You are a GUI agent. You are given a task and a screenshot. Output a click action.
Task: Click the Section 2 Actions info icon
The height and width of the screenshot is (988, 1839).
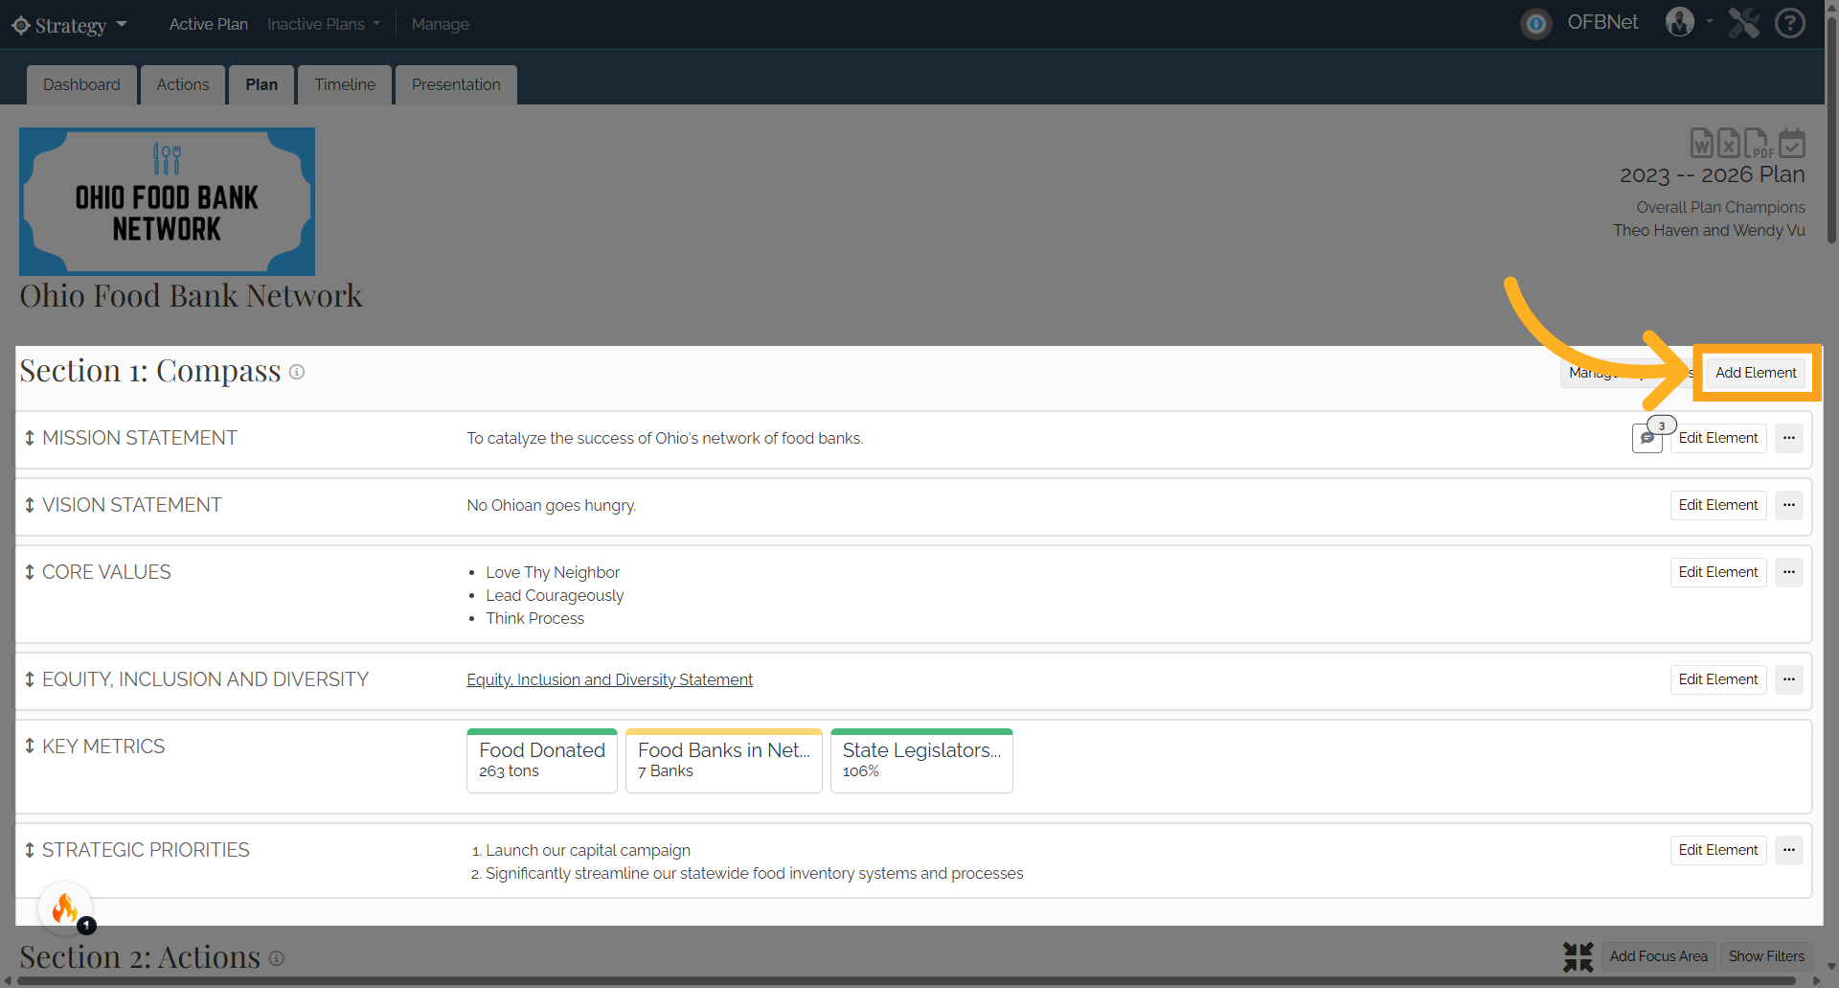[276, 958]
